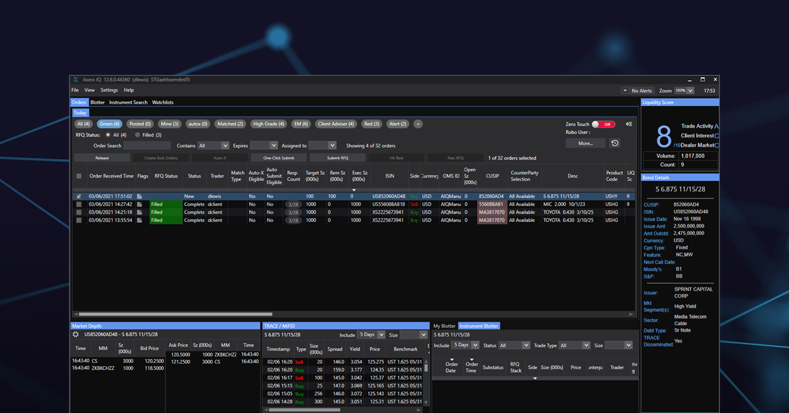
Task: Toggle the Zero Touch switch
Action: (x=604, y=124)
